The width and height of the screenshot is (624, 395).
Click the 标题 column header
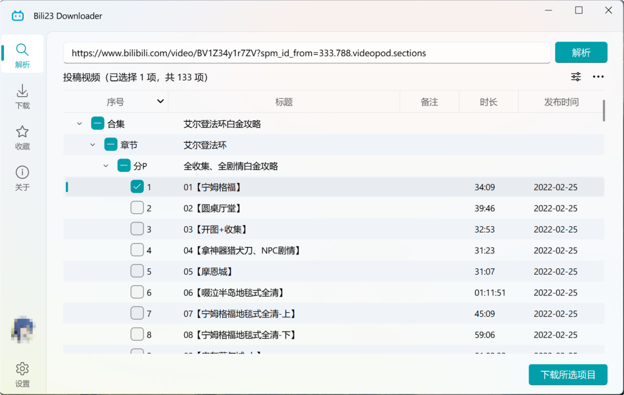pos(284,102)
